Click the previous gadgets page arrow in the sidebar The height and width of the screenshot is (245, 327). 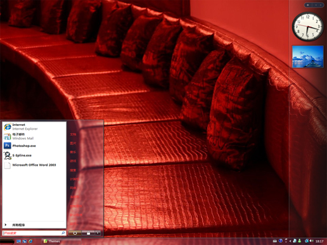pos(316,5)
